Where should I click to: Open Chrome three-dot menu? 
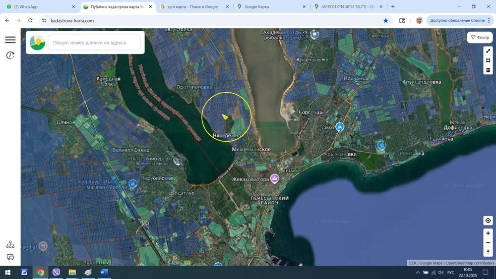pos(489,20)
